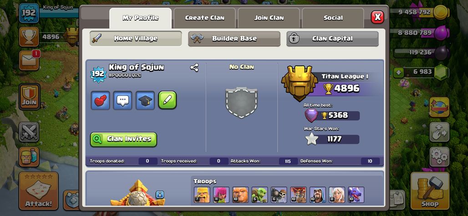This screenshot has width=468, height=216.
Task: Tap the blue info icon near Town Hall
Action: (x=160, y=195)
